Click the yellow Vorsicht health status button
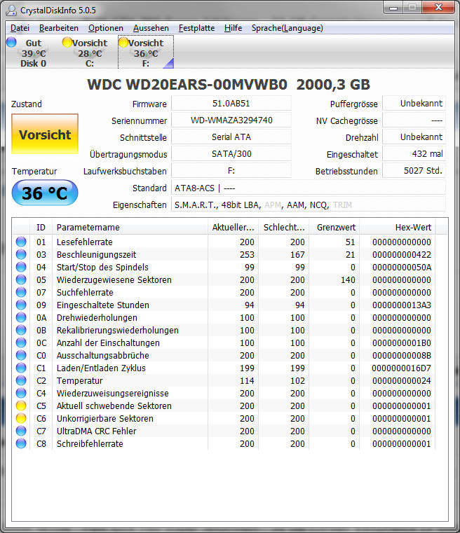This screenshot has width=460, height=533. [45, 134]
